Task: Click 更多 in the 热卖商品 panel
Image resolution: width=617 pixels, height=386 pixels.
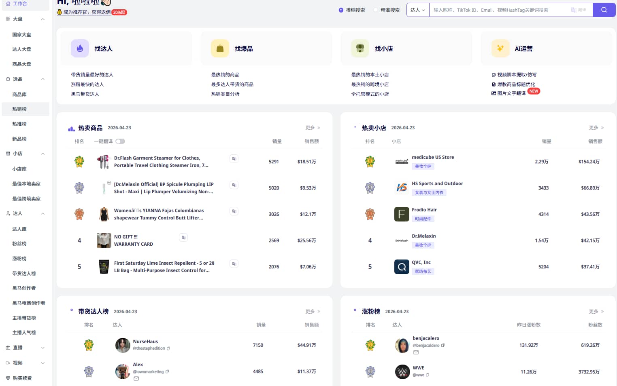Action: point(312,128)
